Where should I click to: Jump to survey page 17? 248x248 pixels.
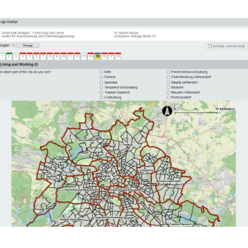click(x=111, y=56)
